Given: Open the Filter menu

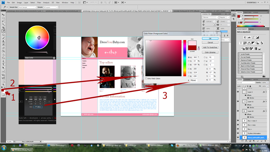Looking at the screenshot, I should 39,2.
